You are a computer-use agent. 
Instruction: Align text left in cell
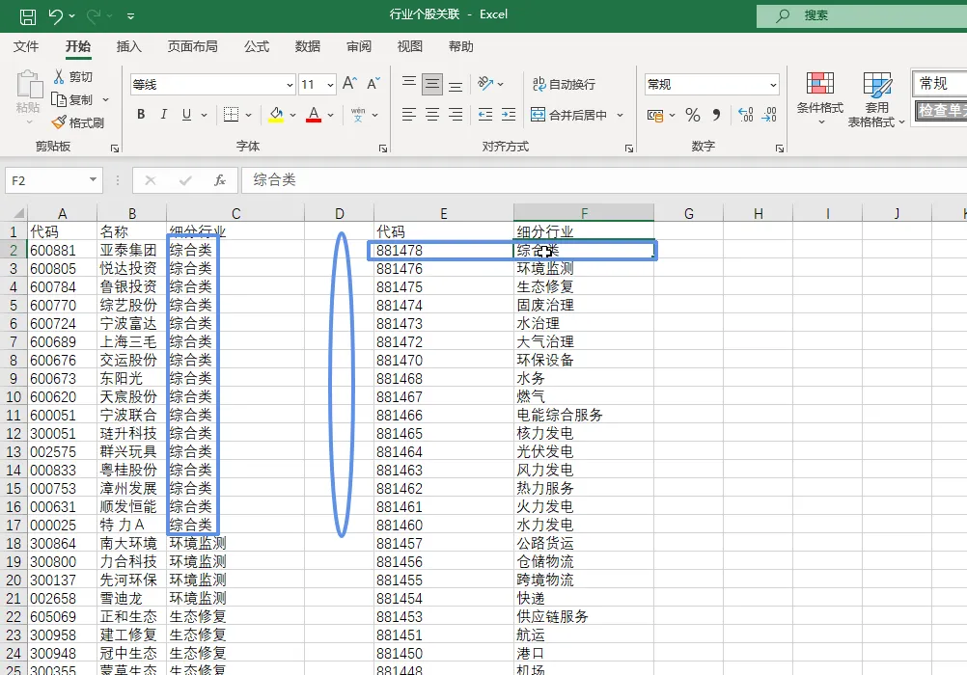coord(409,114)
